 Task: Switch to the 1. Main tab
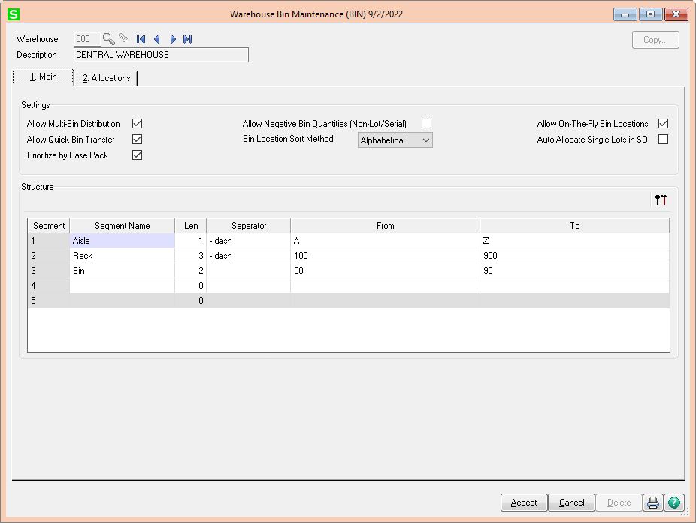[x=43, y=77]
